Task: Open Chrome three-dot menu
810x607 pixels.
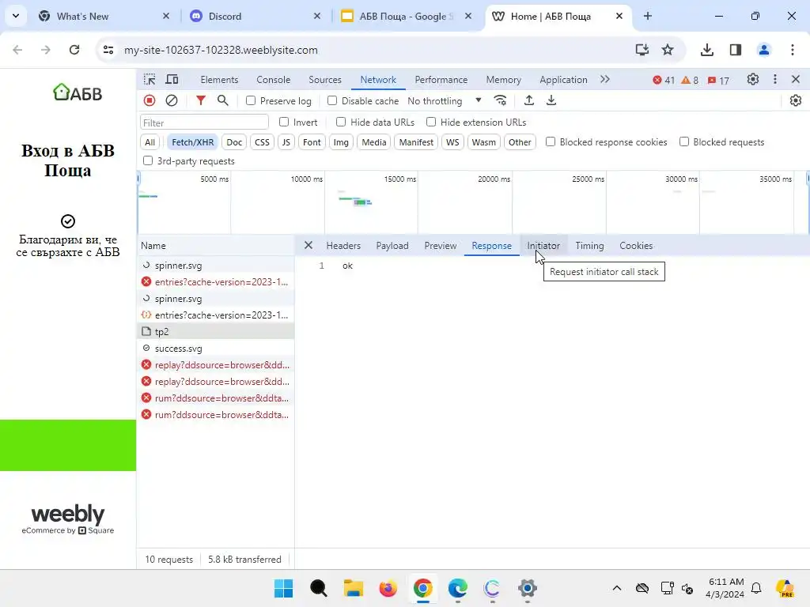Action: tap(793, 50)
